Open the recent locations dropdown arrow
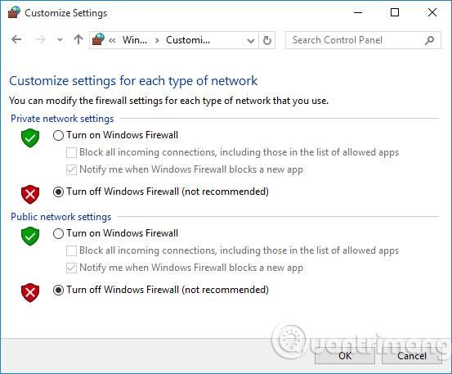Screen dimensions: 452x374 [60, 40]
